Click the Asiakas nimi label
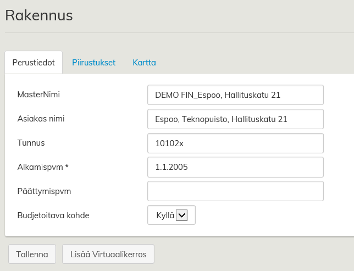The width and height of the screenshot is (354, 271). pyautogui.click(x=45, y=119)
